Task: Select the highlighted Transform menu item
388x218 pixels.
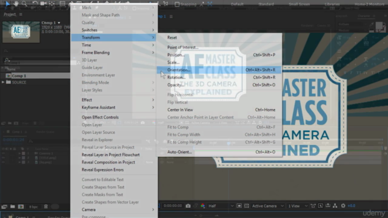Action: coord(114,38)
